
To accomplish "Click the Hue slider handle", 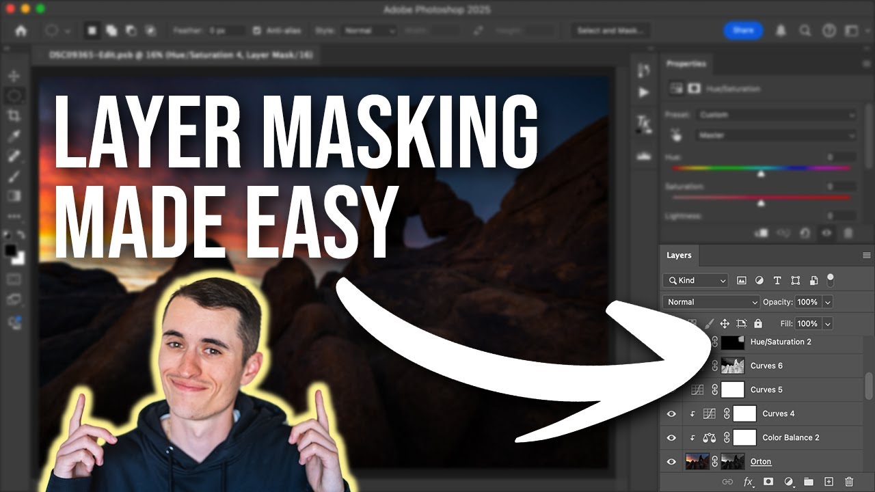I will (761, 174).
